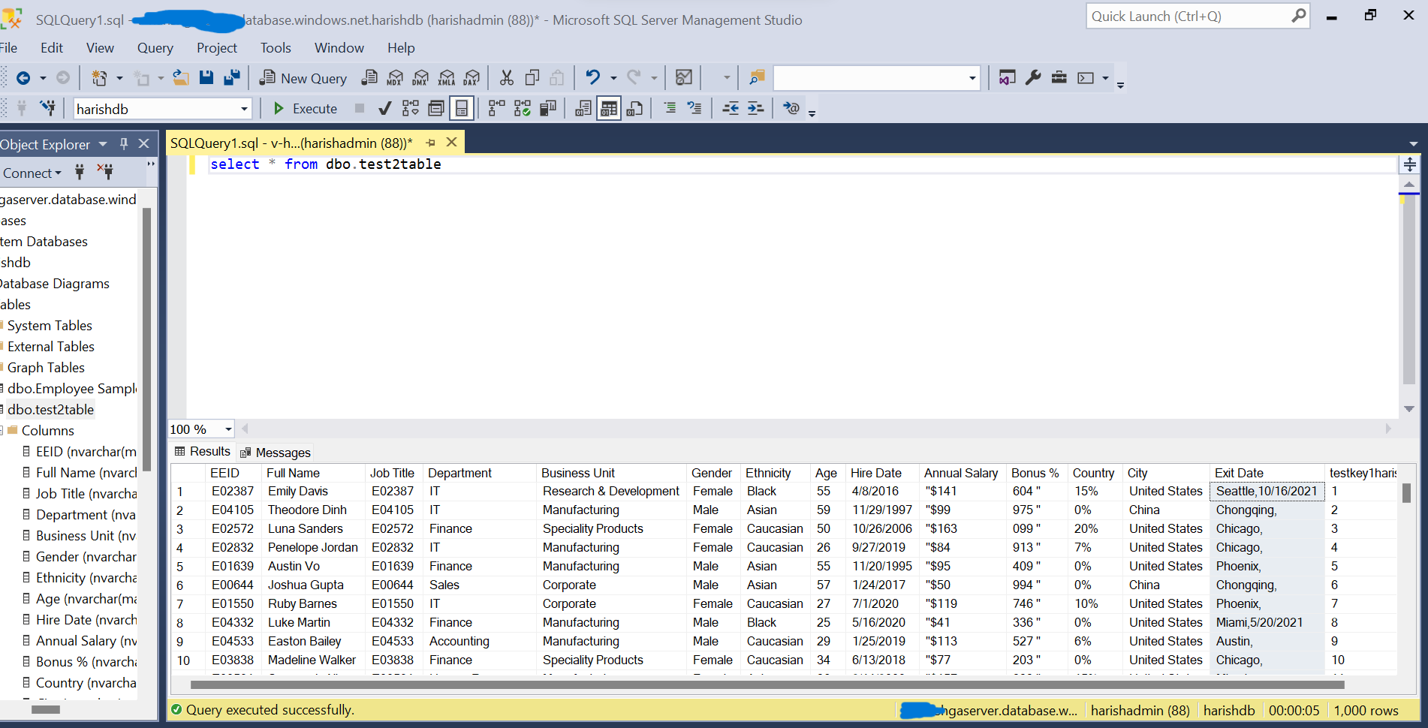1428x728 pixels.
Task: Open the 100 % zoom dropdown
Action: [228, 429]
